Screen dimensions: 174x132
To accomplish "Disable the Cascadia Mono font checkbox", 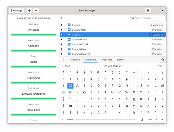I will coord(69,49).
